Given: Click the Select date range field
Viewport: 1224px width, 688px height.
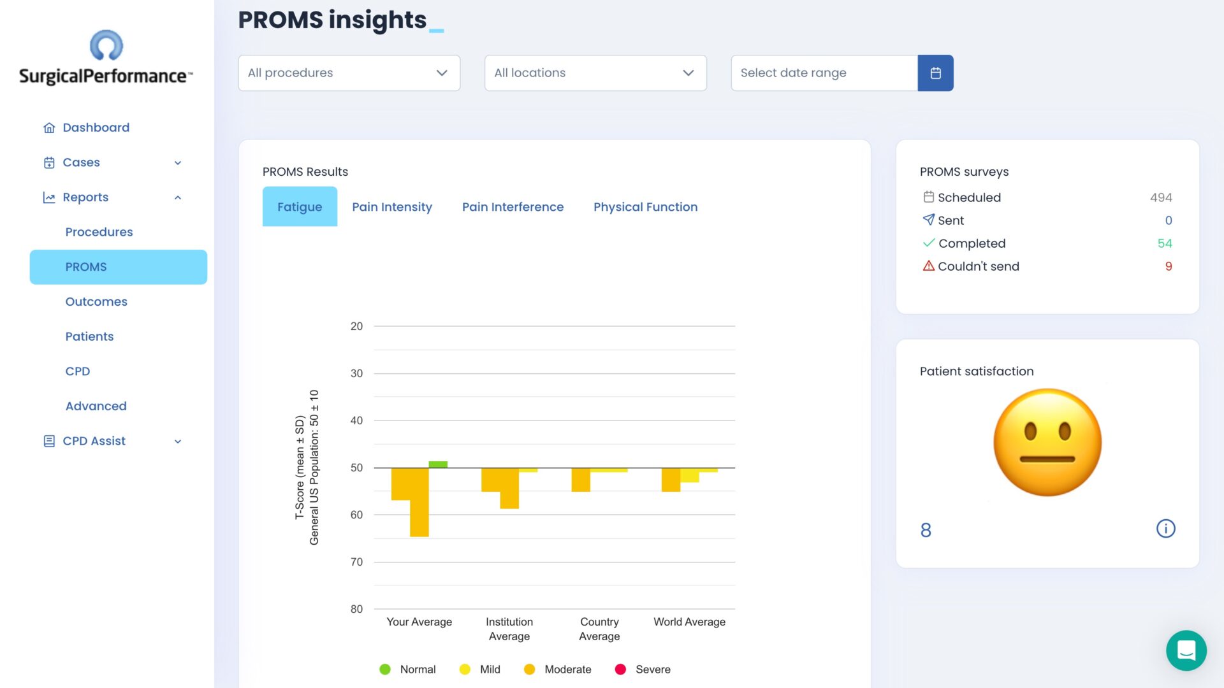Looking at the screenshot, I should pos(824,73).
